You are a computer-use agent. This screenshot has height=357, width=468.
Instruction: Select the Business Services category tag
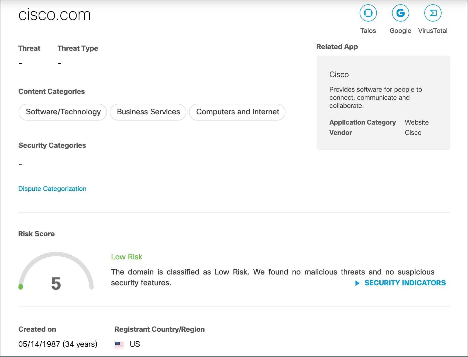tap(148, 112)
